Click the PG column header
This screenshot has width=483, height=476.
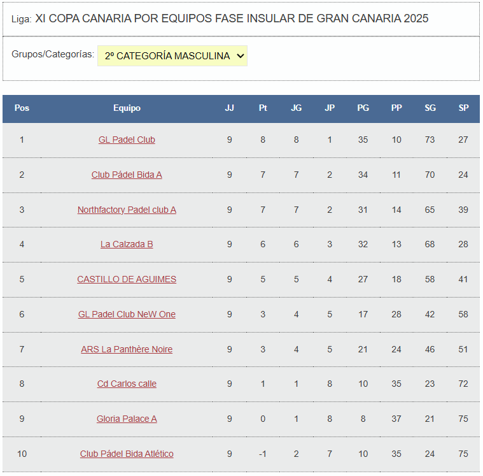tap(363, 108)
